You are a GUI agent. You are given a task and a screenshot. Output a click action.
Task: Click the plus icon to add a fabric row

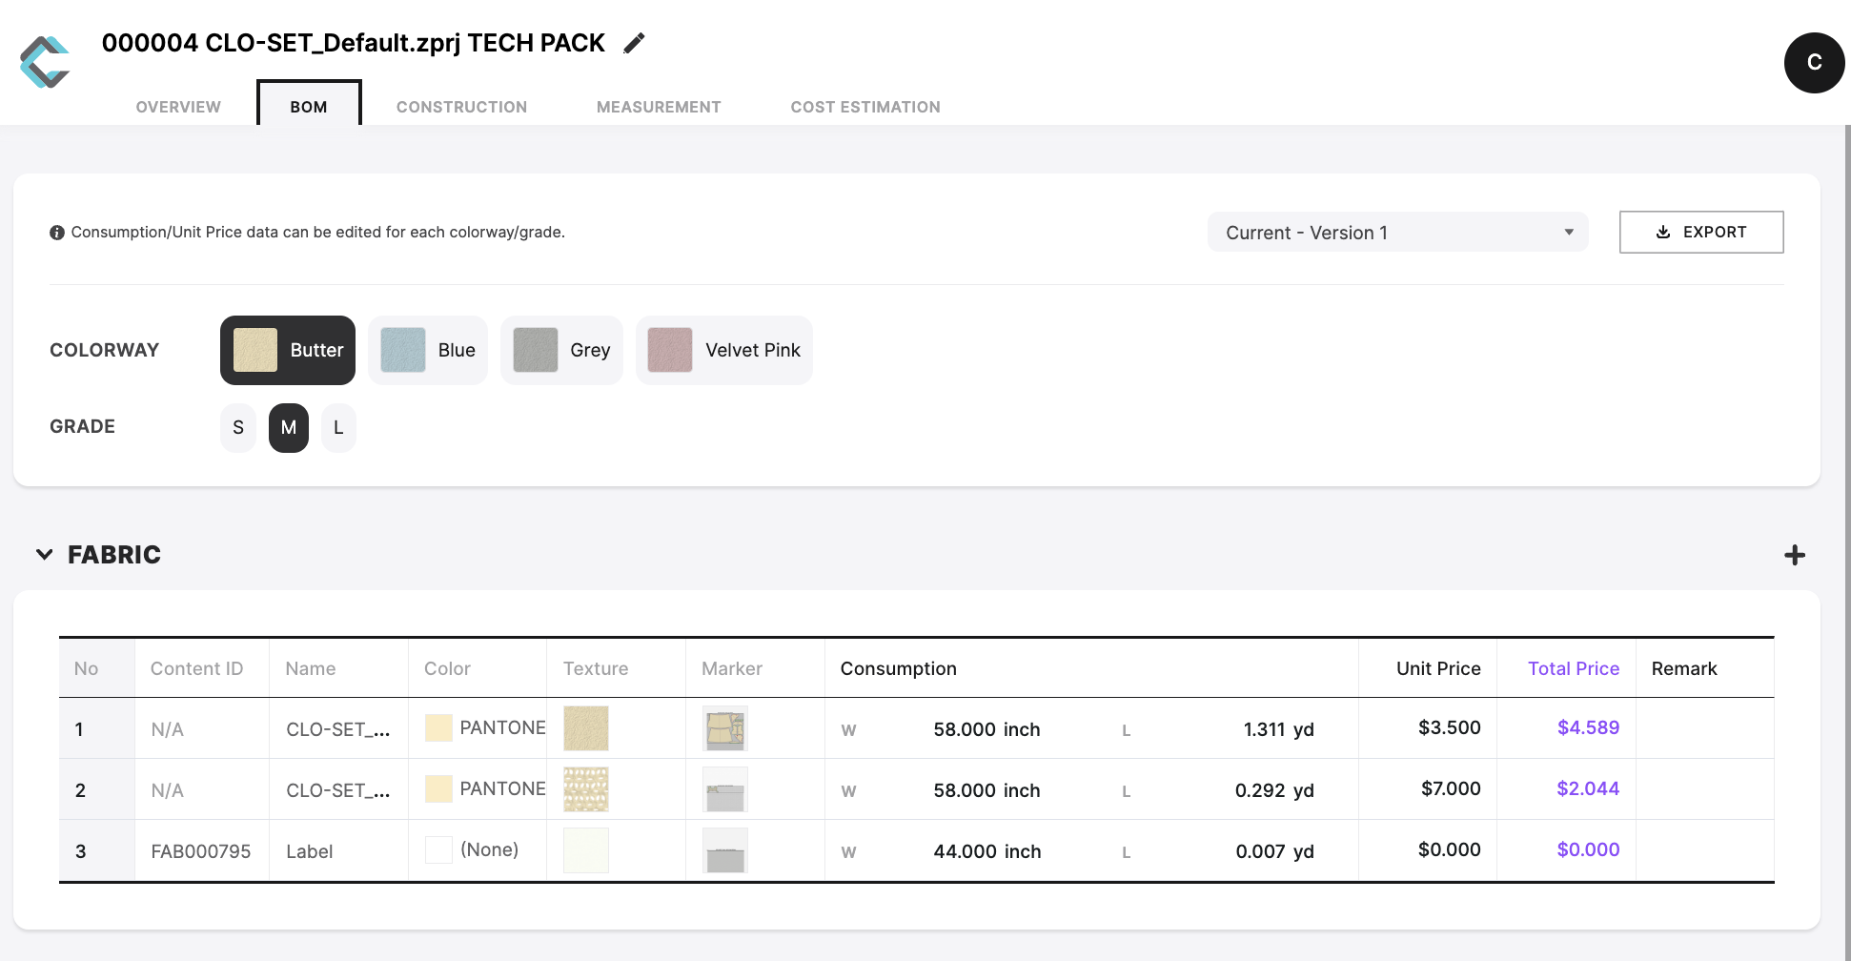tap(1796, 555)
